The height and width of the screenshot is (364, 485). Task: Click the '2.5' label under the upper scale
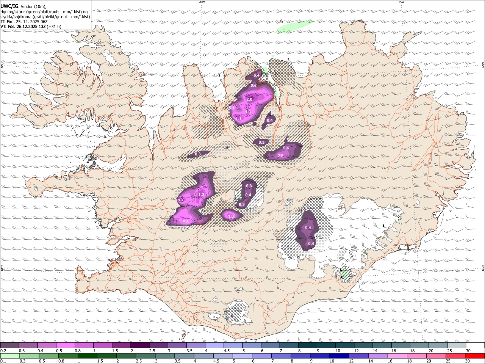[152, 351]
